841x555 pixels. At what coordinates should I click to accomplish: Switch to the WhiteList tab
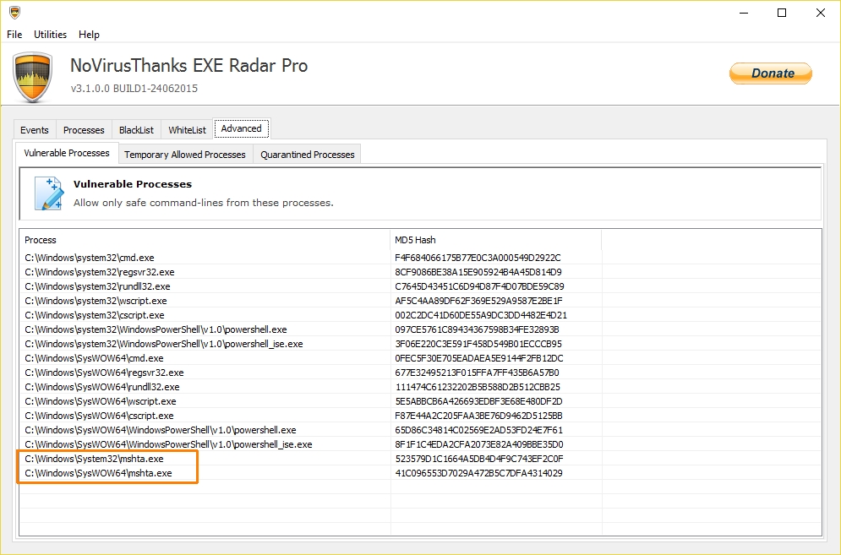coord(187,130)
